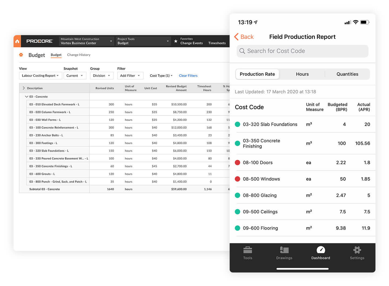Click the Subtotal 03 - Concrete row
The width and height of the screenshot is (389, 286).
125,189
